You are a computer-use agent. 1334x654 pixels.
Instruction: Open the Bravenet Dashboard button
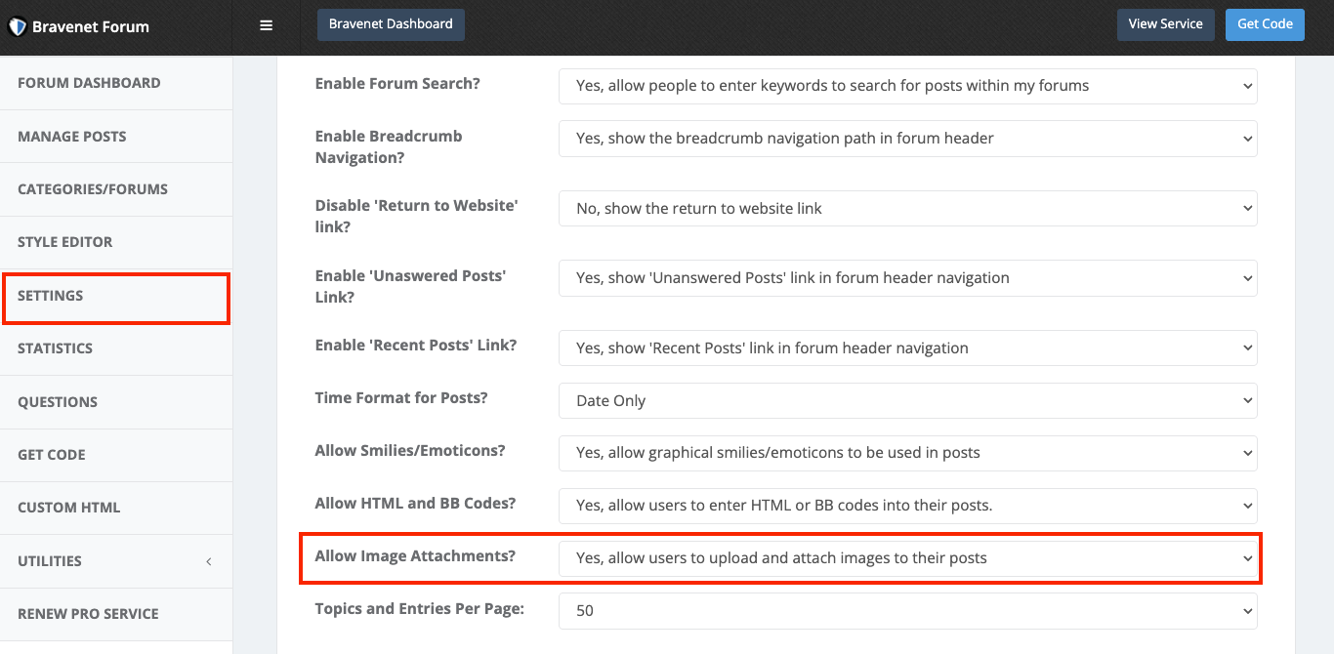391,24
